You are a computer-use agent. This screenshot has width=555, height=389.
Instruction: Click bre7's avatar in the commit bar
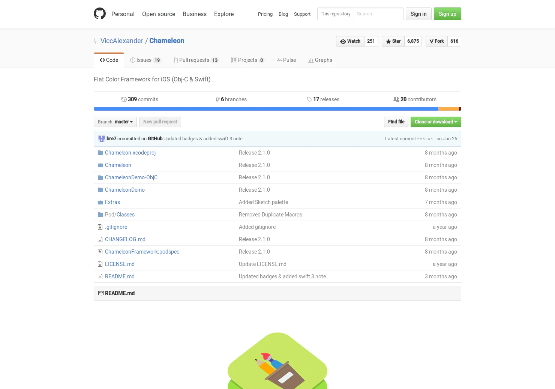102,139
